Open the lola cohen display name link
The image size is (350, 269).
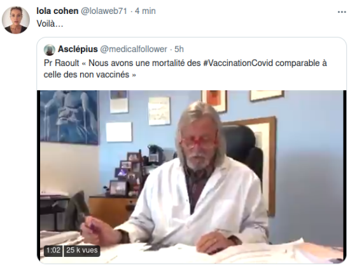pos(57,11)
